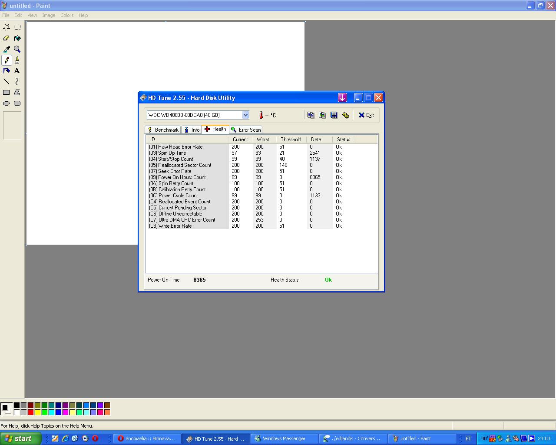556x445 pixels.
Task: Click the Worst column header
Action: pyautogui.click(x=264, y=139)
